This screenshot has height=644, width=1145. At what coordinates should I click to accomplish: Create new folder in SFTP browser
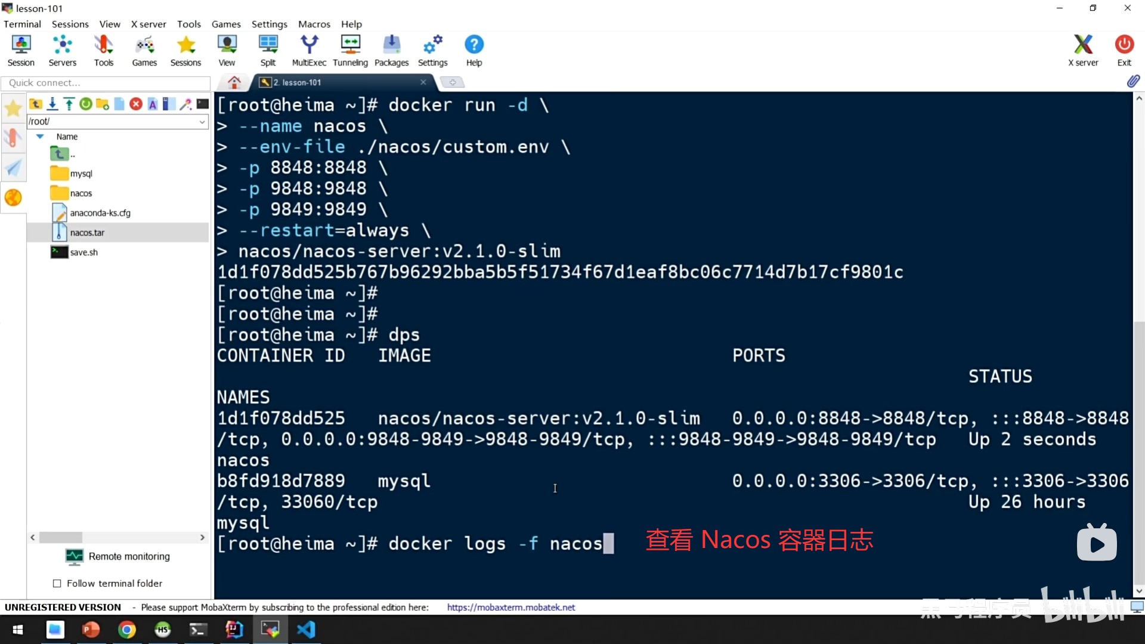pos(103,104)
